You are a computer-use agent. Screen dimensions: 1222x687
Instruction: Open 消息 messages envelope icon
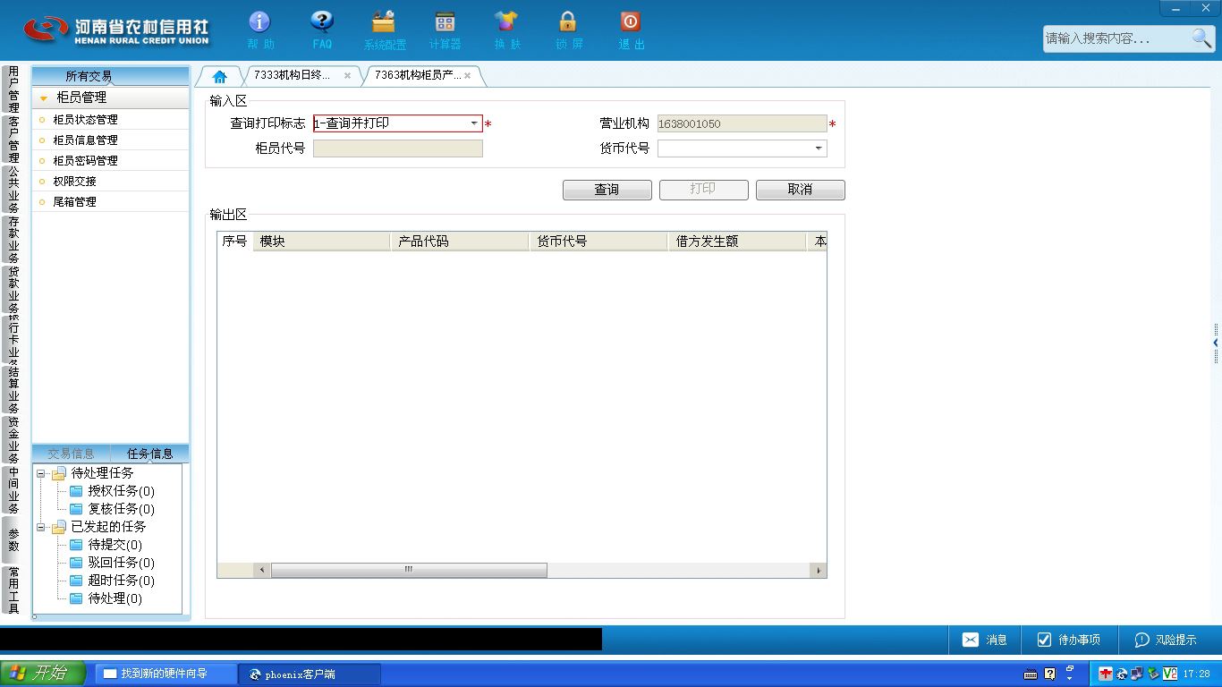[x=971, y=640]
